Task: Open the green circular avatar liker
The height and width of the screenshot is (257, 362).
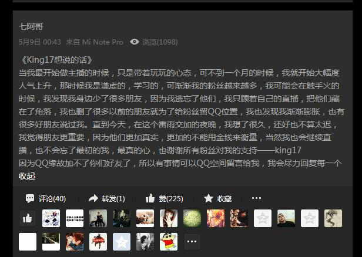Action: [x=192, y=218]
